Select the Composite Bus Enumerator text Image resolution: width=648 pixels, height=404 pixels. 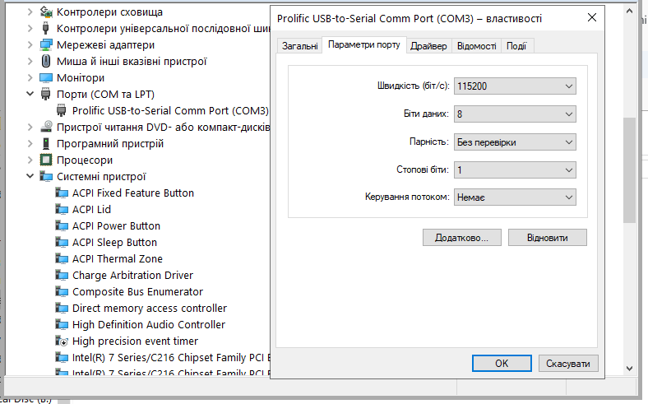click(137, 291)
